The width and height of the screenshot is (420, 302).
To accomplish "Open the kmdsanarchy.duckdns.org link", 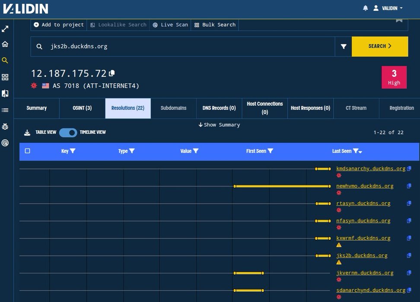I will (x=371, y=169).
